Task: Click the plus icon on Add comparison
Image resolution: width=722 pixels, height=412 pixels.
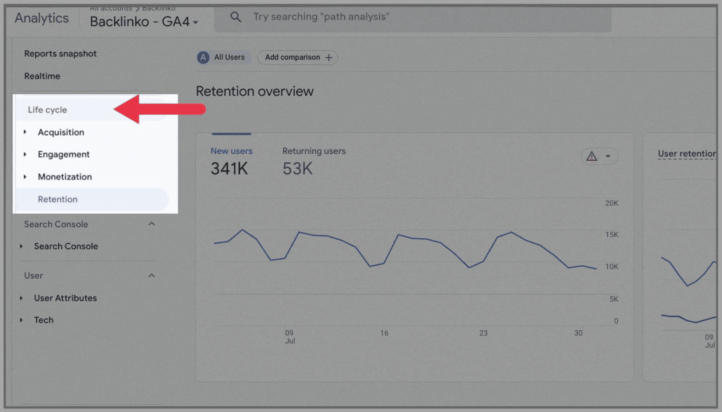Action: point(329,57)
